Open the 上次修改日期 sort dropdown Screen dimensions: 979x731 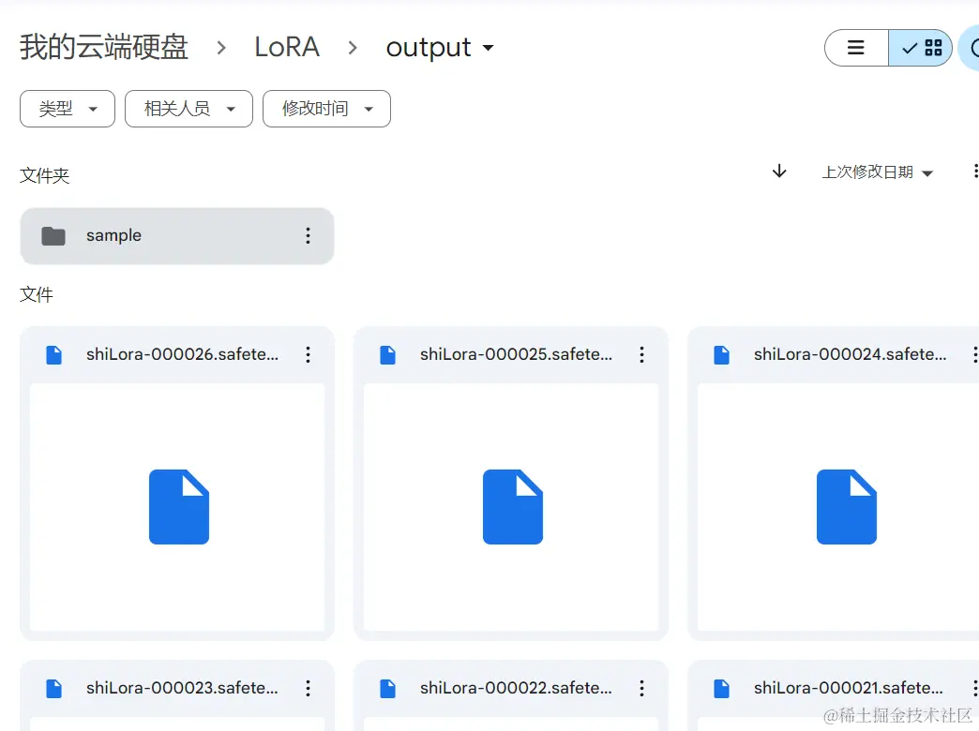(x=877, y=172)
